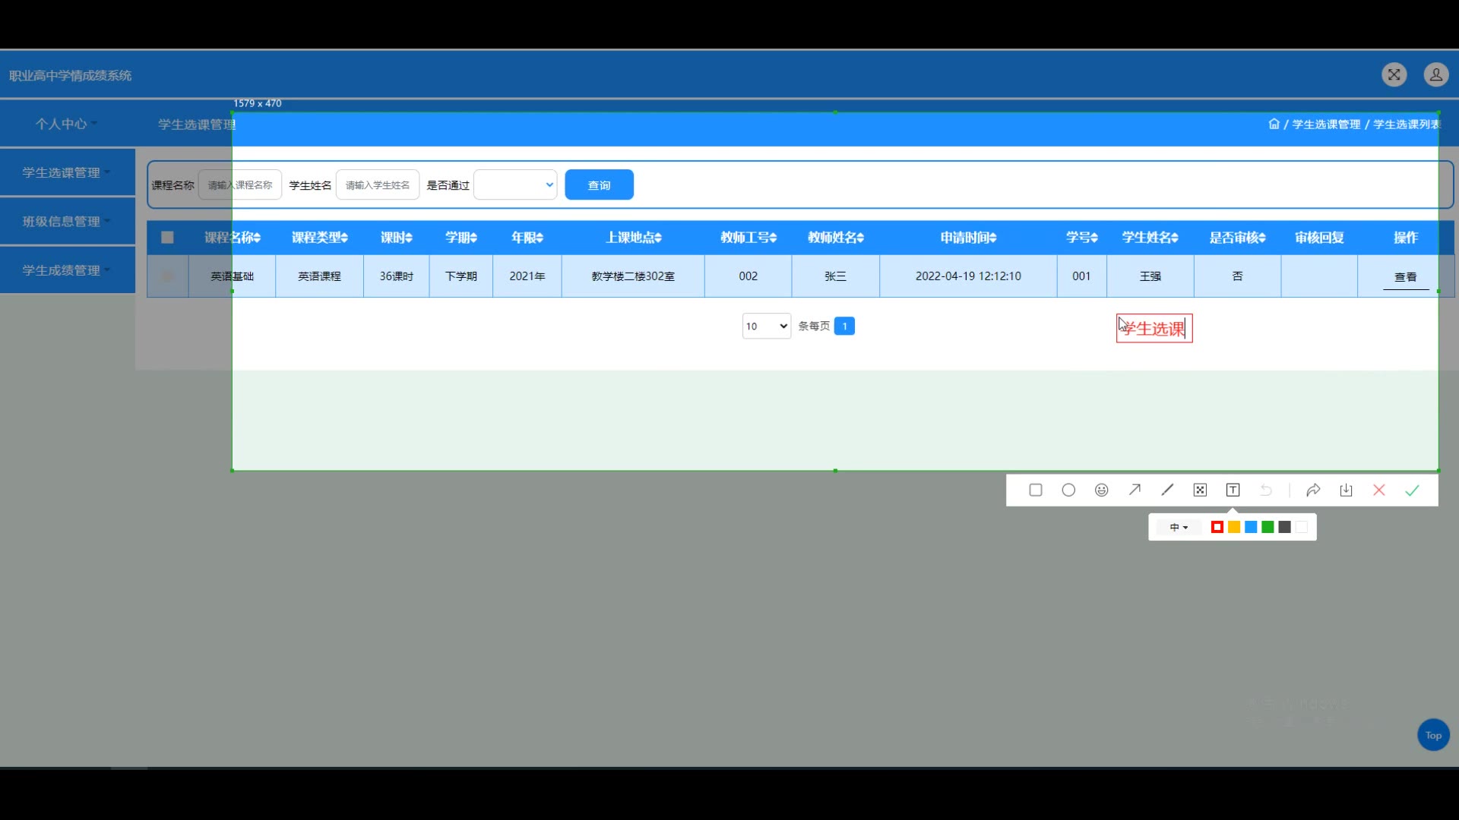Tick the table header select-all checkbox
The width and height of the screenshot is (1459, 820).
(167, 238)
